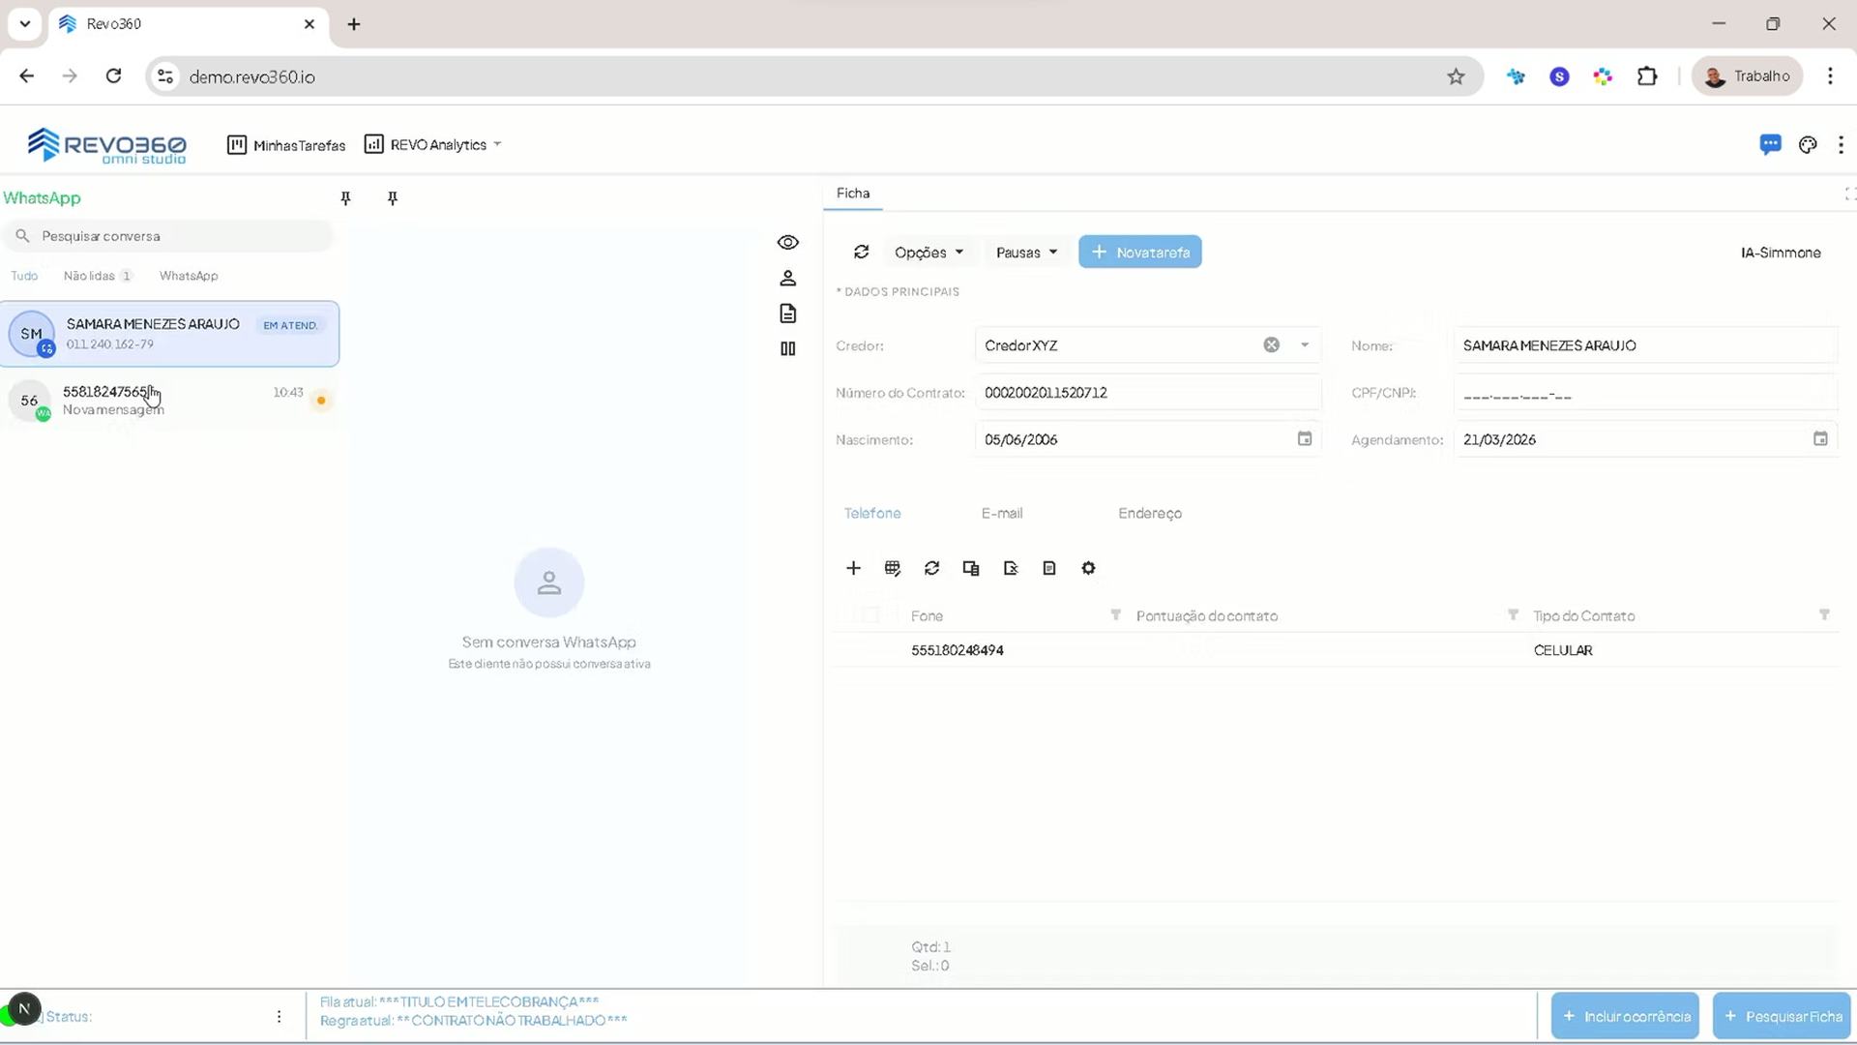Screen dimensions: 1857x1045
Task: Toggle the eye visibility icon in chat panel
Action: pos(788,242)
